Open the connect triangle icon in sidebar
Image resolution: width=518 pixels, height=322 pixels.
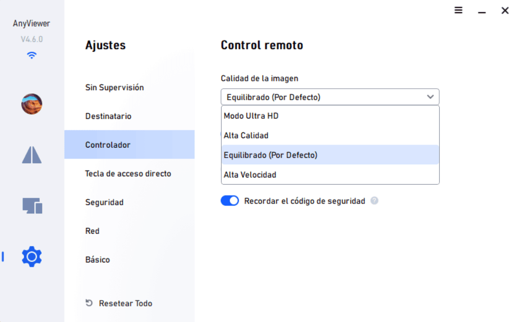[32, 154]
